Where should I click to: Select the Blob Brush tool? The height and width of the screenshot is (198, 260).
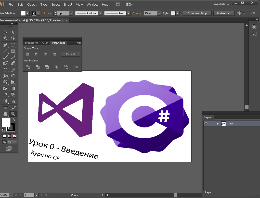(5, 63)
